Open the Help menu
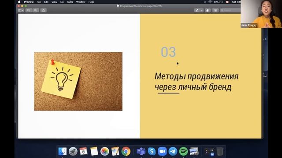Screen dimensions: 282x158 (x=91, y=2)
